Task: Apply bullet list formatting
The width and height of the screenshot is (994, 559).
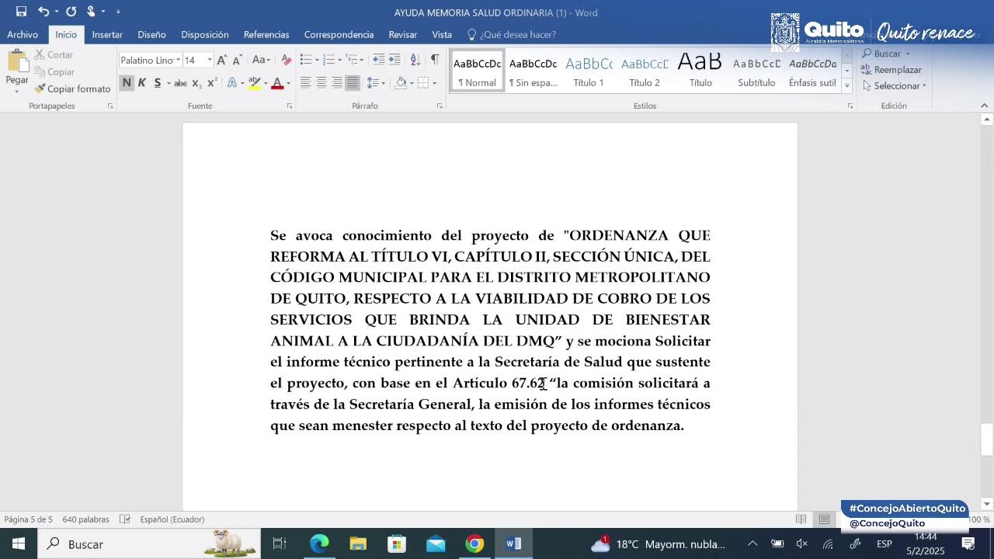Action: pyautogui.click(x=306, y=60)
